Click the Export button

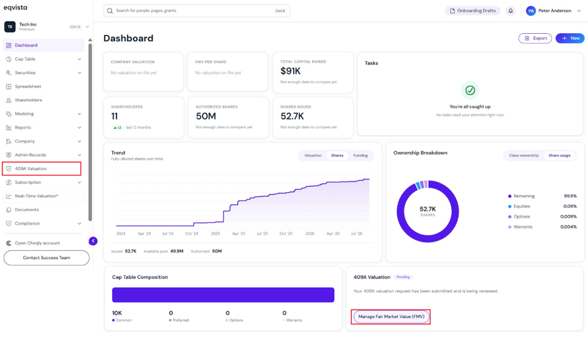coord(535,38)
